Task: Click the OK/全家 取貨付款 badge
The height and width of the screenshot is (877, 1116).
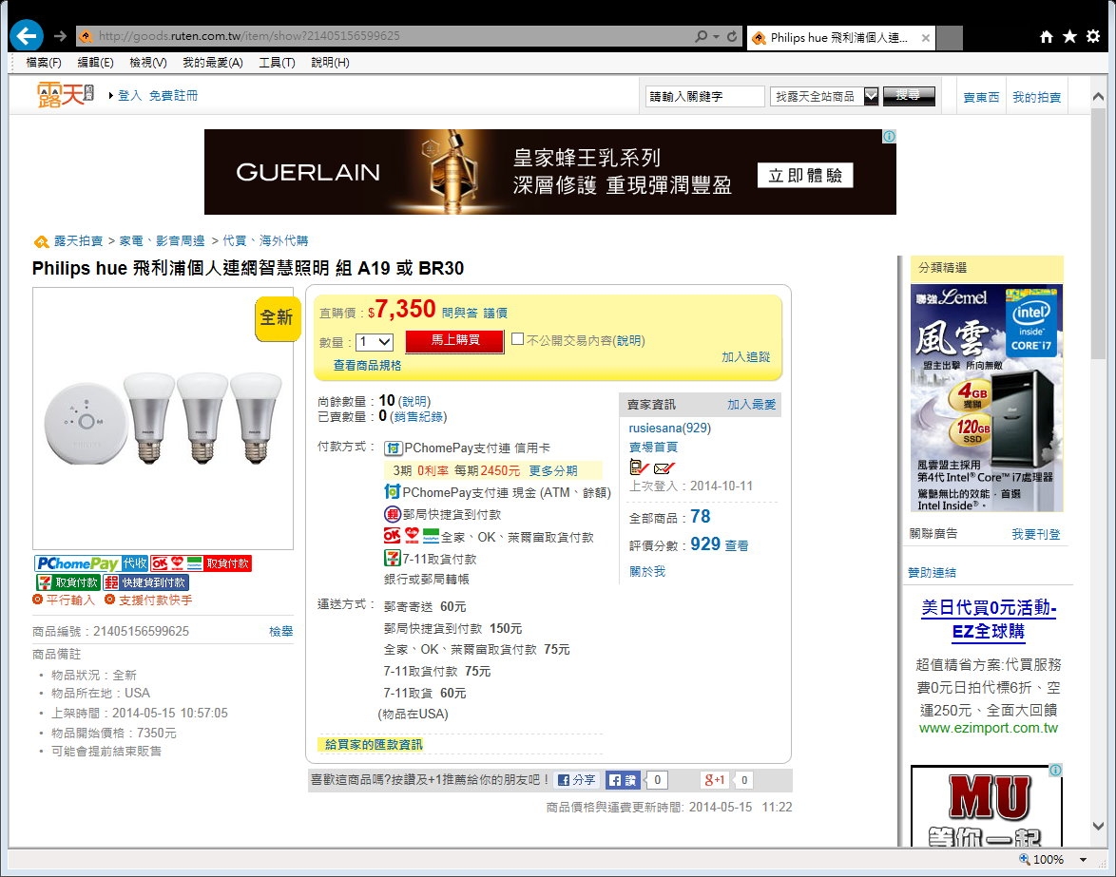Action: (202, 563)
